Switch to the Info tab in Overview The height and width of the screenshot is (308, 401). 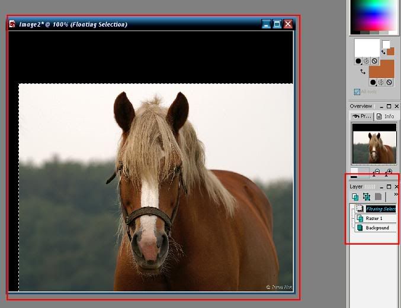tap(386, 116)
